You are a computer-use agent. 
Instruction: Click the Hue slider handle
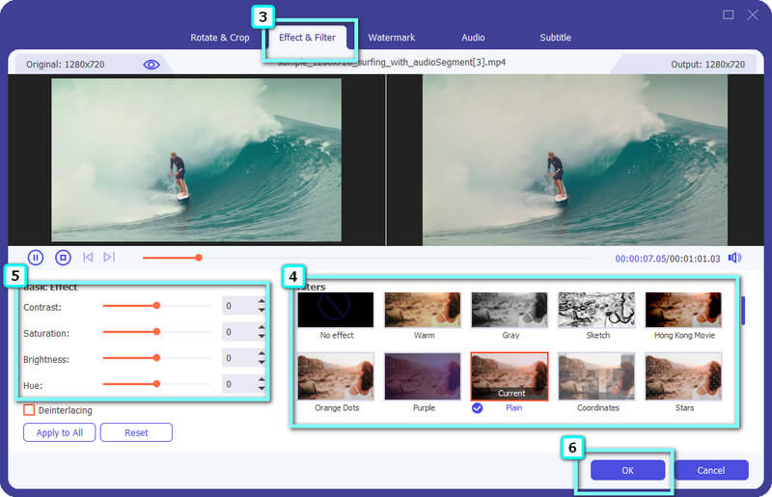156,383
